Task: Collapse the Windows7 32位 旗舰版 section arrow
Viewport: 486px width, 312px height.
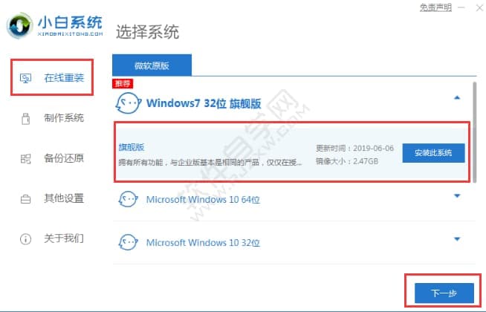Action: click(x=457, y=98)
